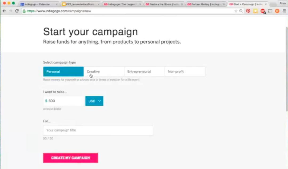
Task: Bookmark page with the star icon
Action: 236,11
